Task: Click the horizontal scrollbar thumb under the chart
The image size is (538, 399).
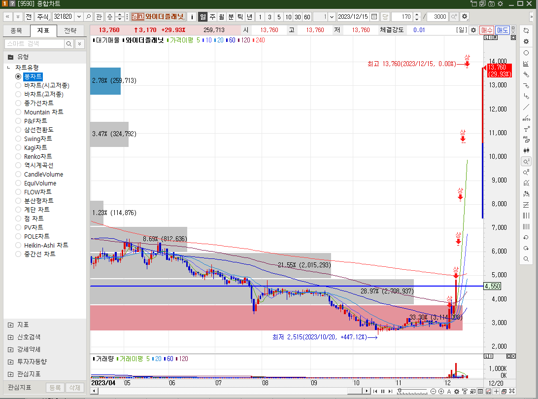Action: [x=355, y=391]
